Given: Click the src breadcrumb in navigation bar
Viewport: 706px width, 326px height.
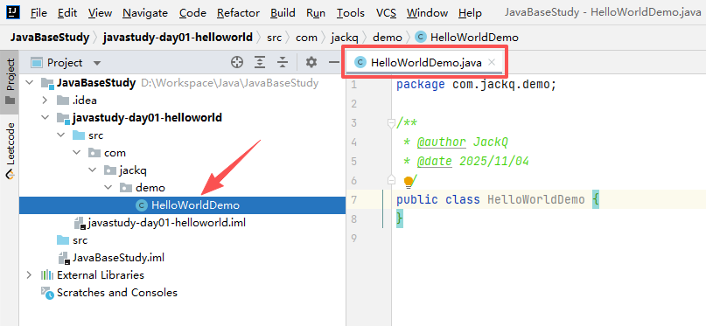Looking at the screenshot, I should coord(274,38).
